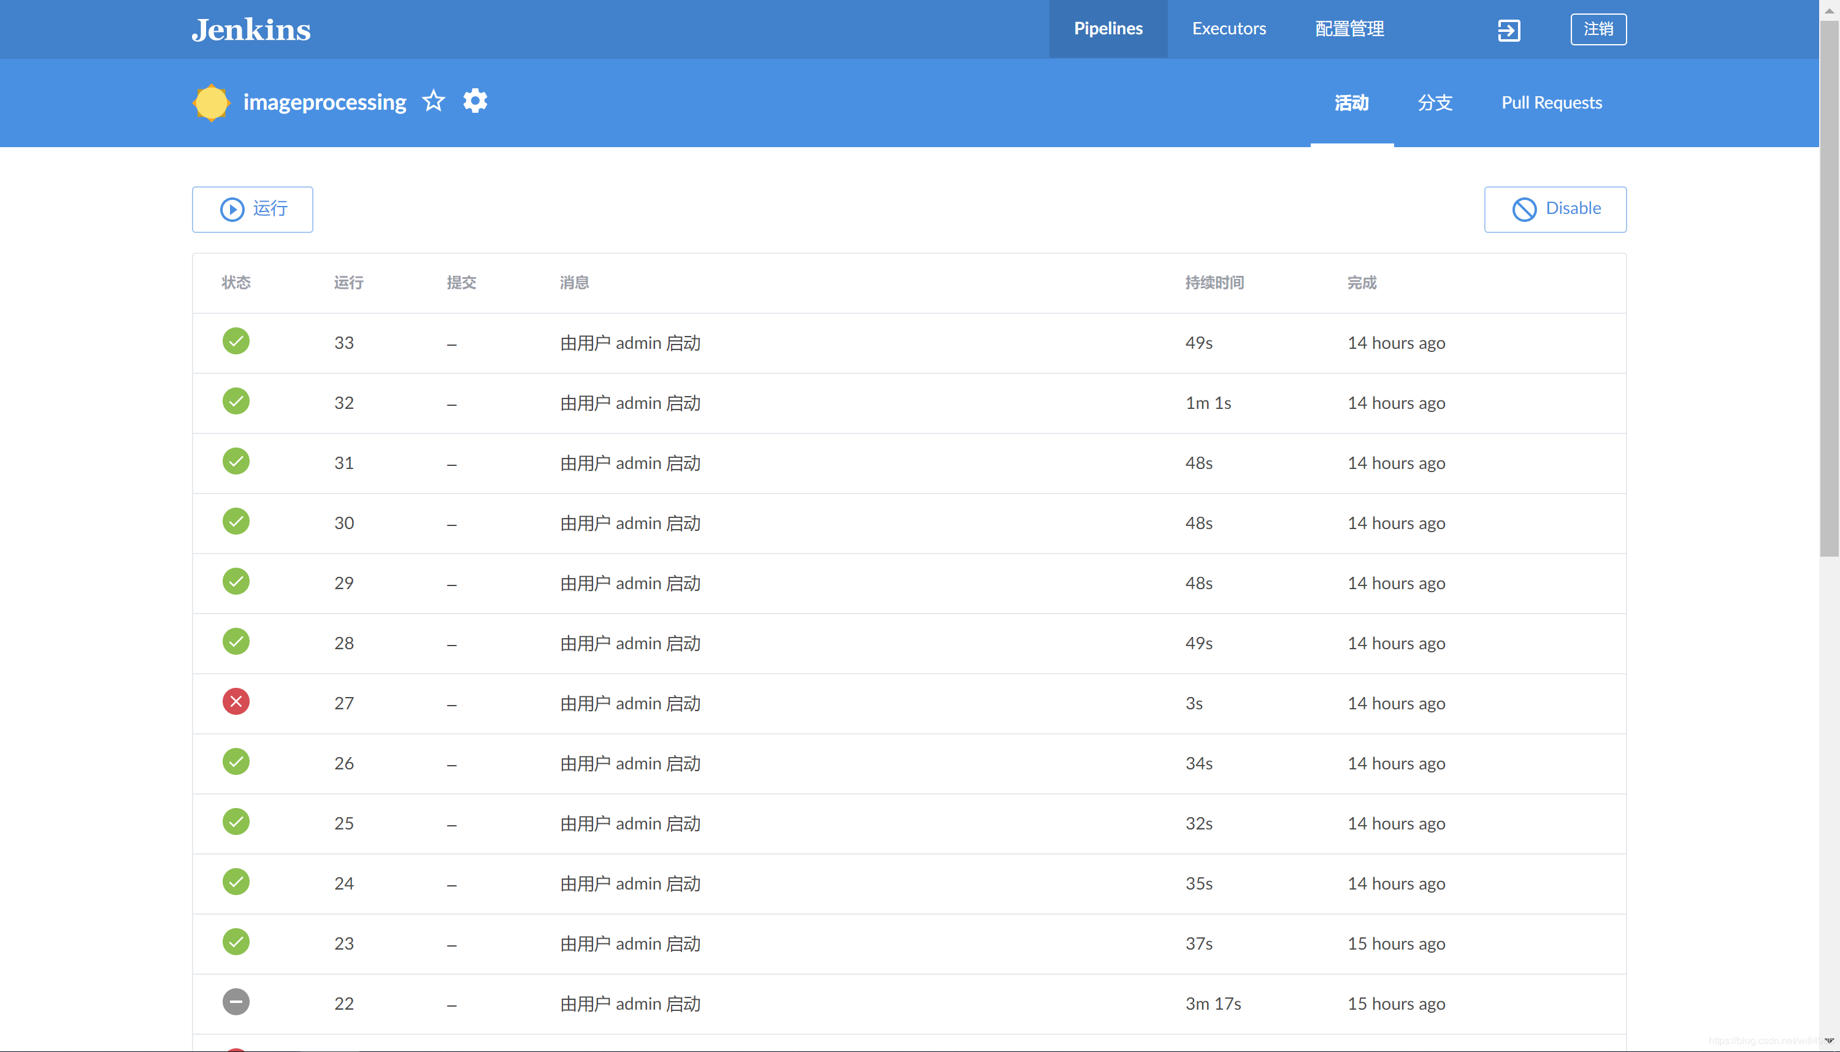
Task: Switch to the Pull Requests tab
Action: click(1552, 102)
